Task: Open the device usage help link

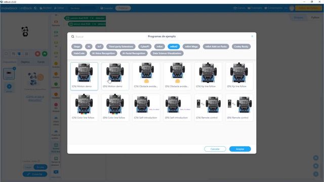Action: [35, 99]
